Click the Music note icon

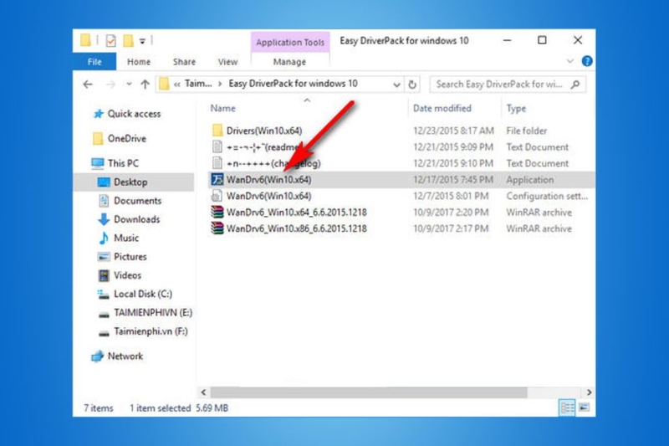click(x=104, y=238)
